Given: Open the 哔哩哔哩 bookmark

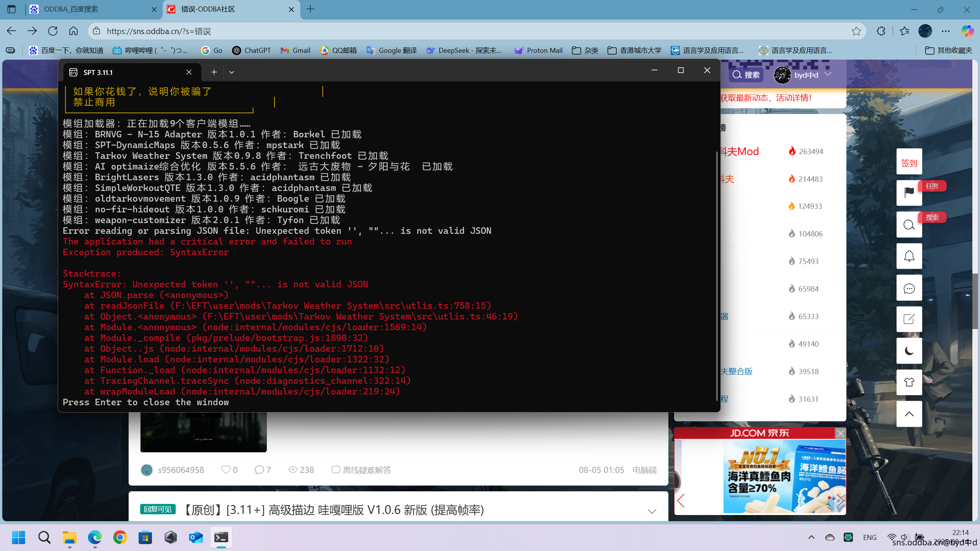Looking at the screenshot, I should (x=150, y=50).
